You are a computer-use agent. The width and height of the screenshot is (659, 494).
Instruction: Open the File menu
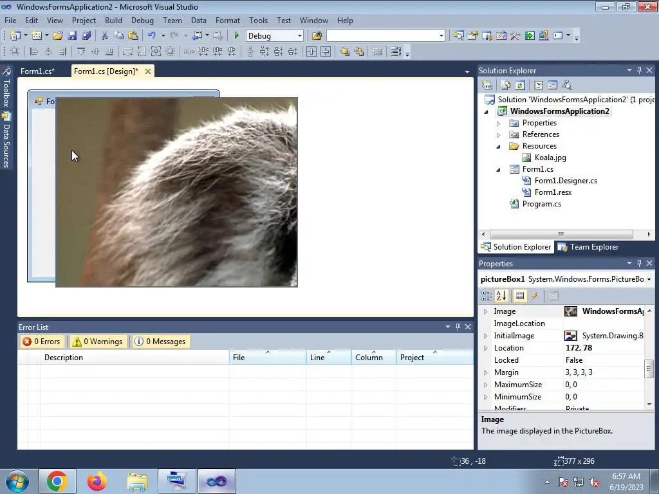point(10,20)
